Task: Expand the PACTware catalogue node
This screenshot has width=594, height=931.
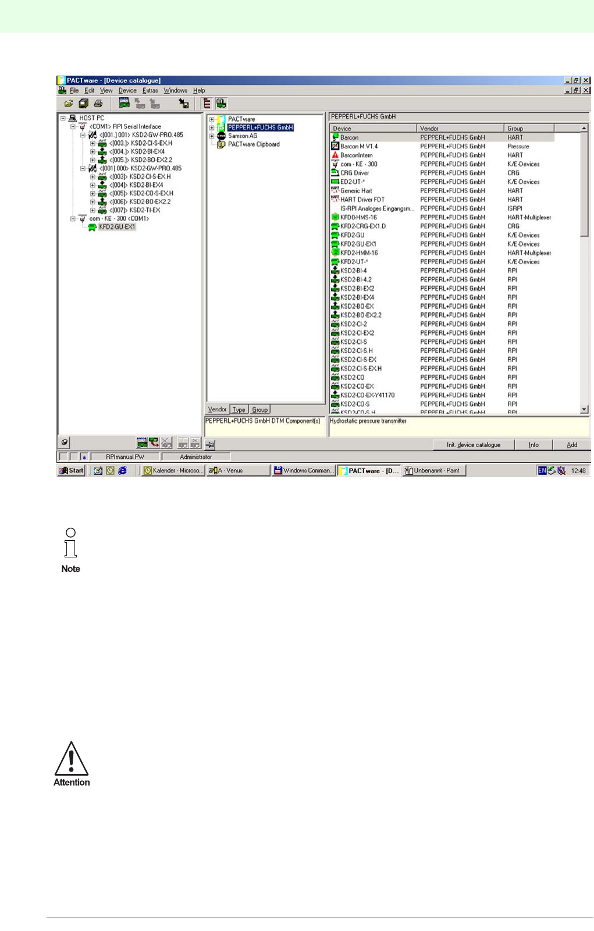Action: click(212, 119)
